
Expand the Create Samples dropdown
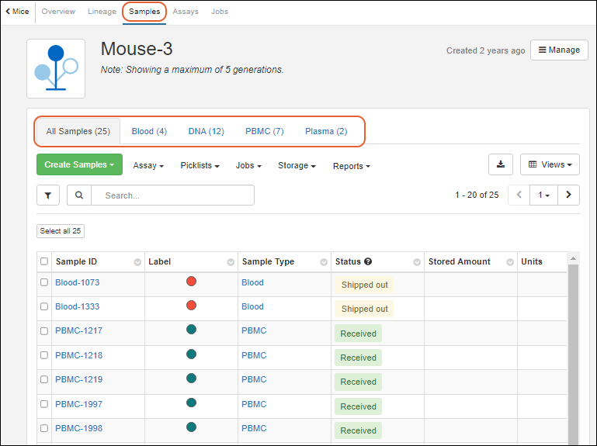point(80,164)
